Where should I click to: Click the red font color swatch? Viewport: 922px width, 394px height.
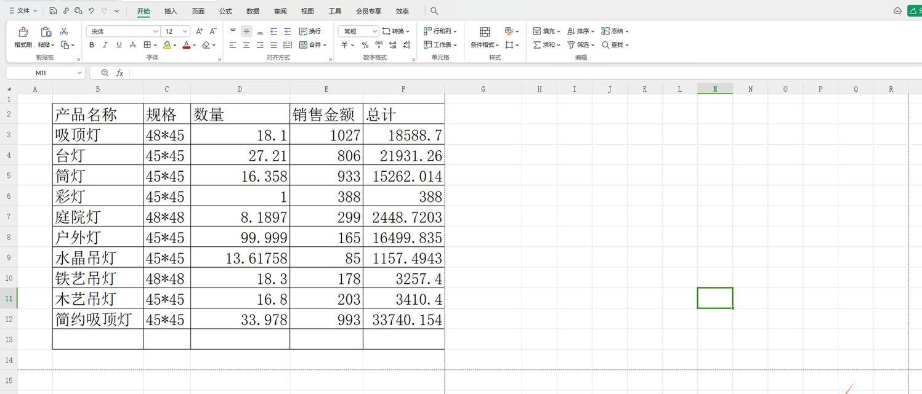[187, 45]
